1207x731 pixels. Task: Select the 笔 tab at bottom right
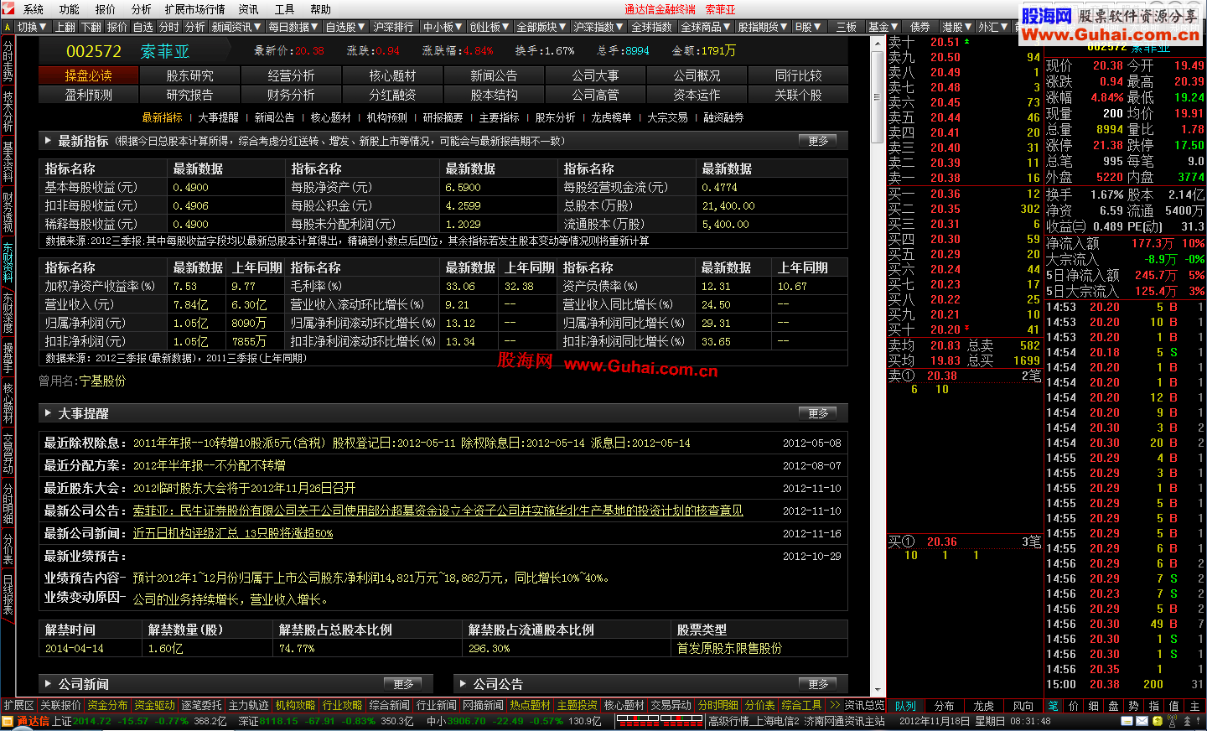click(x=1054, y=706)
